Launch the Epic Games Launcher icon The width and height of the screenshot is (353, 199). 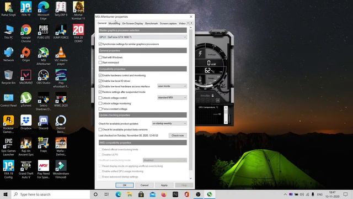click(x=9, y=147)
